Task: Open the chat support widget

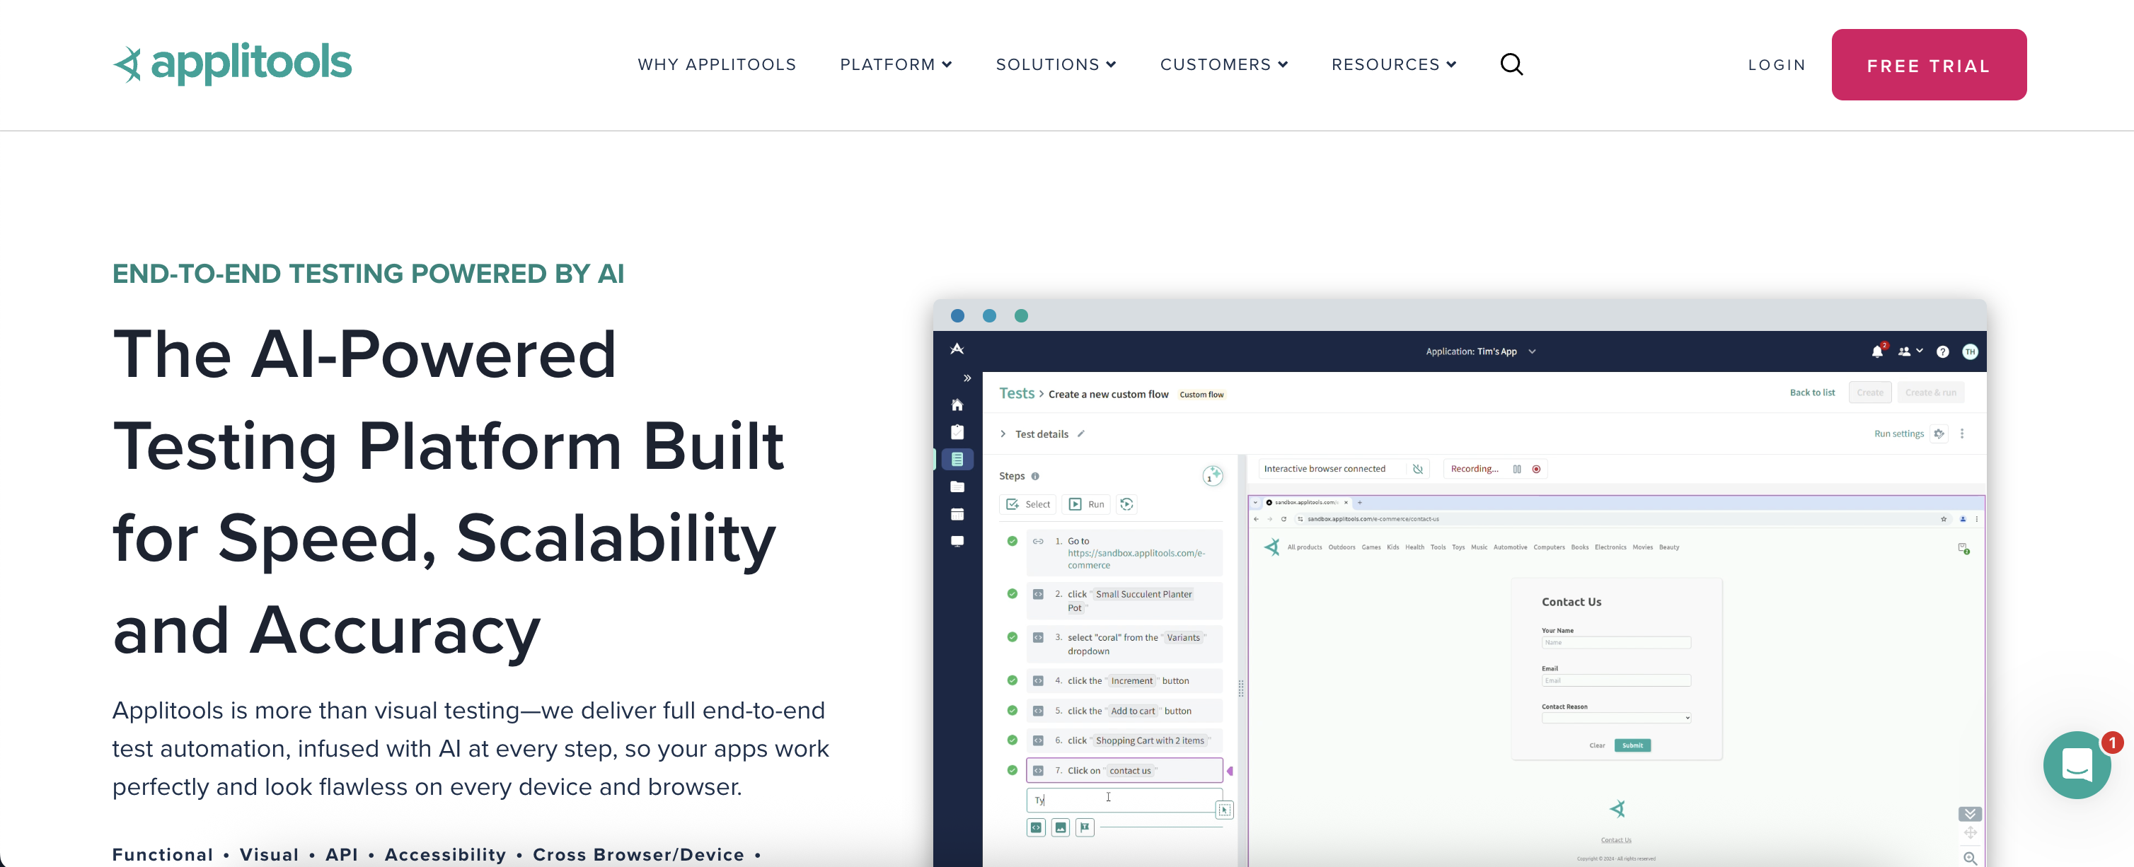Action: pyautogui.click(x=2076, y=764)
